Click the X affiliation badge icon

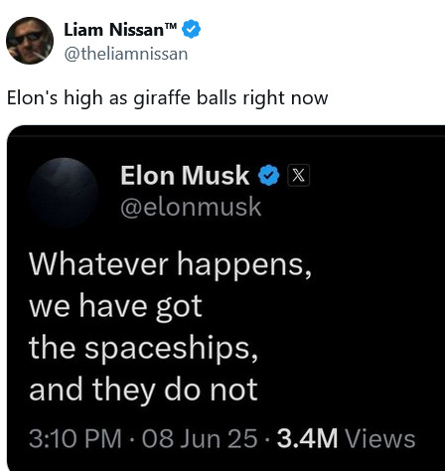298,175
